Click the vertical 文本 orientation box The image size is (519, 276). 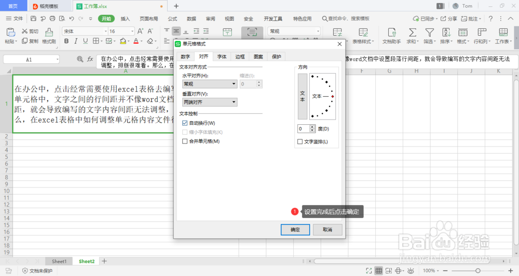tap(303, 96)
